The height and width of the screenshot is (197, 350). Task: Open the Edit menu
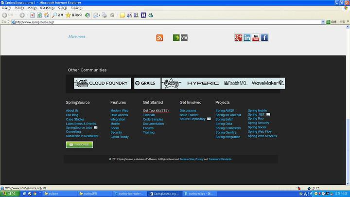point(19,8)
